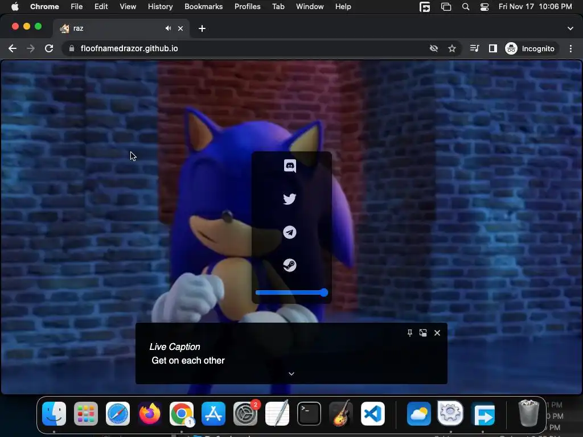Open the Chrome app menu

click(x=44, y=7)
